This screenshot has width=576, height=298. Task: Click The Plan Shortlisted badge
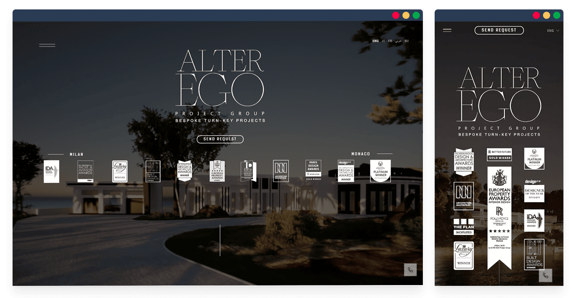[x=464, y=227]
